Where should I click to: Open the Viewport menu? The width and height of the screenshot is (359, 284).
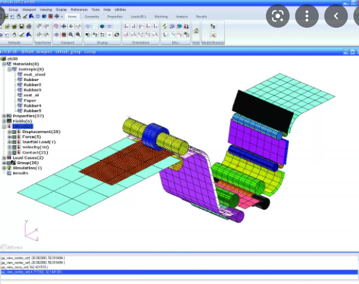(29, 10)
